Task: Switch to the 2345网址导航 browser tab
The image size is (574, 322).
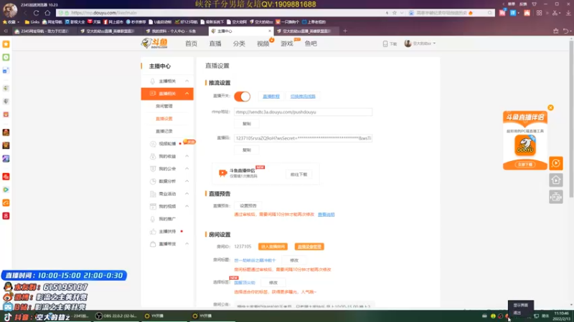Action: coord(43,31)
